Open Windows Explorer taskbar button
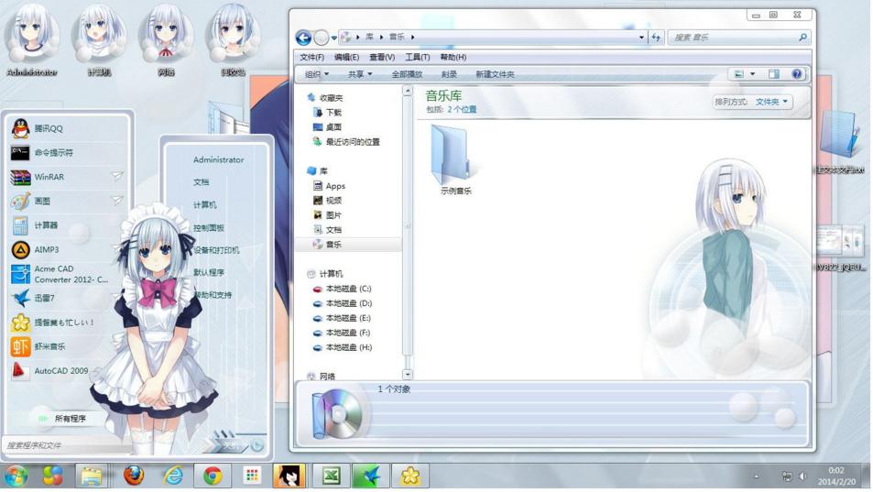873x492 pixels. [x=92, y=476]
